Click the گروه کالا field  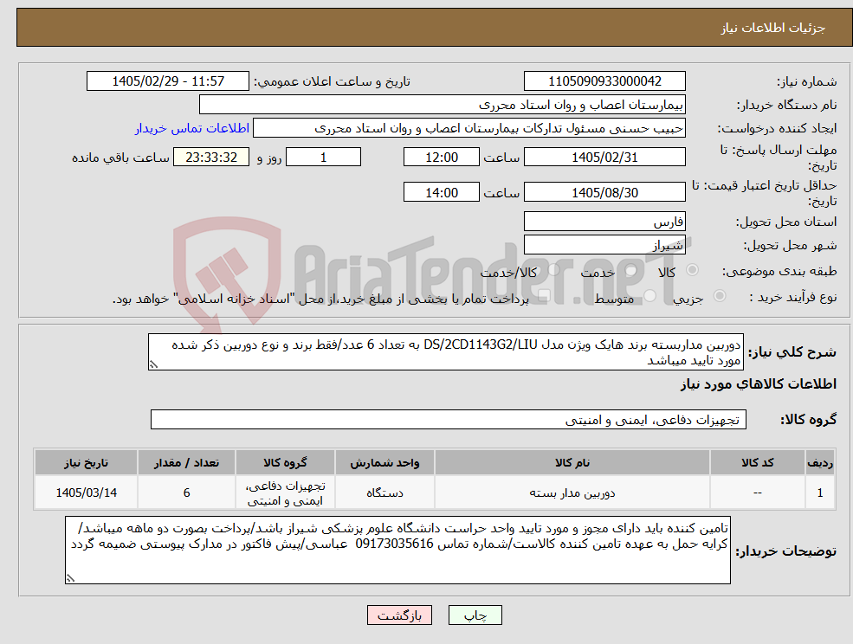449,419
